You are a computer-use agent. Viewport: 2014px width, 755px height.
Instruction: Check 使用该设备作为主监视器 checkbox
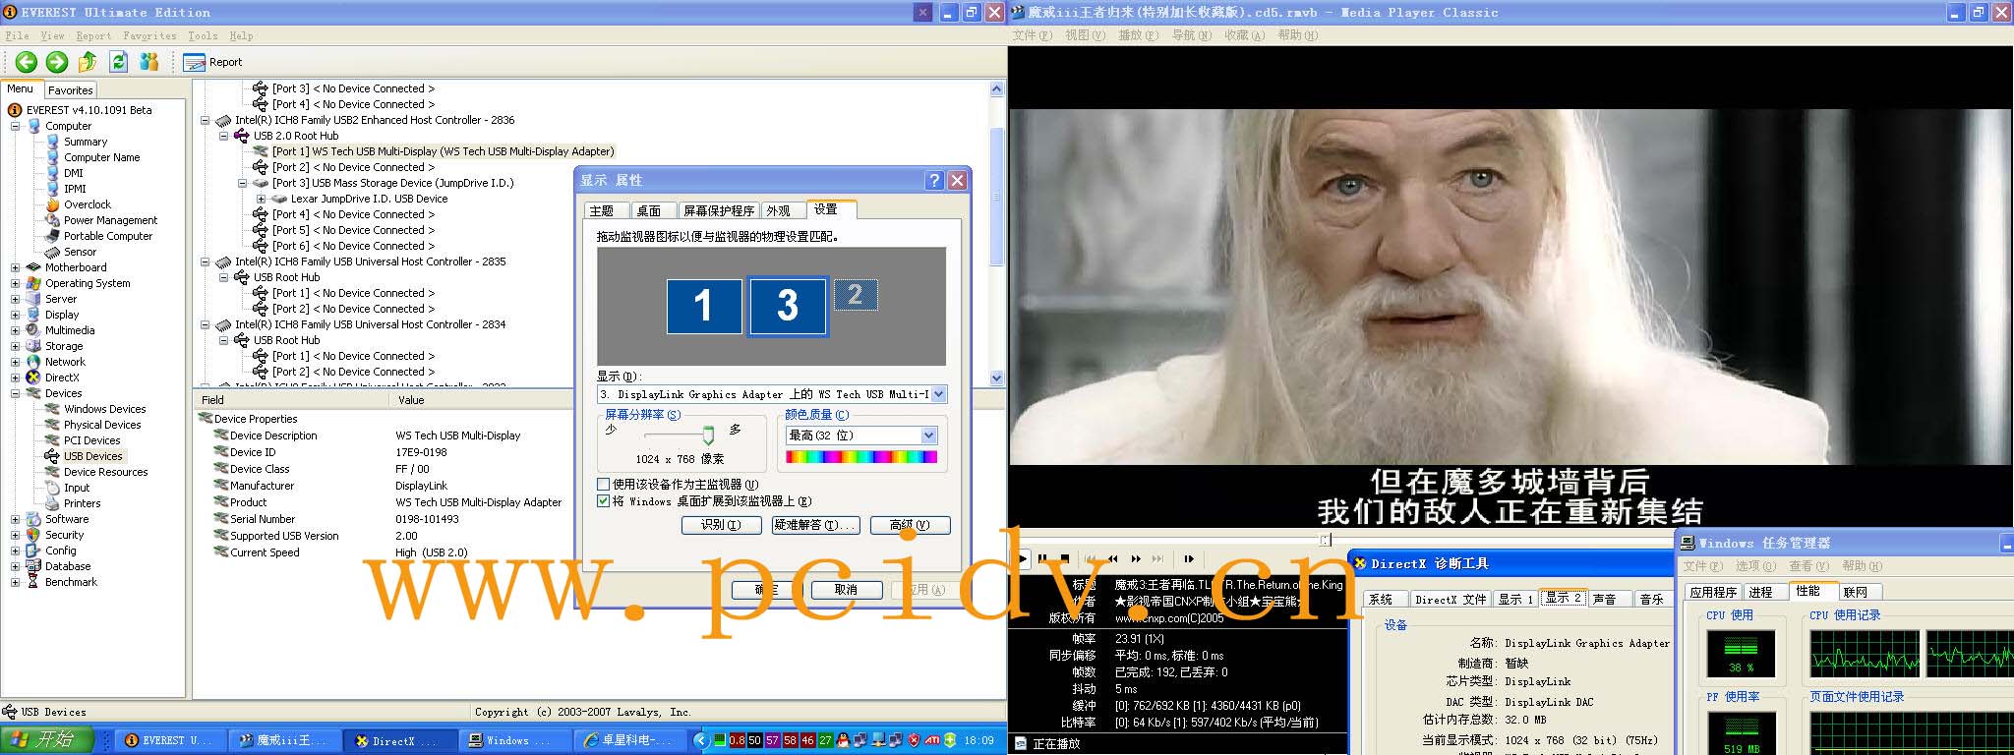tap(604, 484)
